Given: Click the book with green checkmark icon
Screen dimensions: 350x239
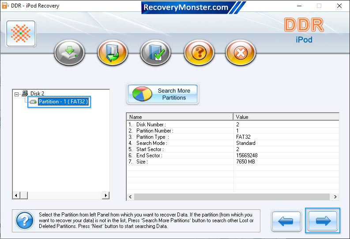Looking at the screenshot, I should pyautogui.click(x=156, y=53).
